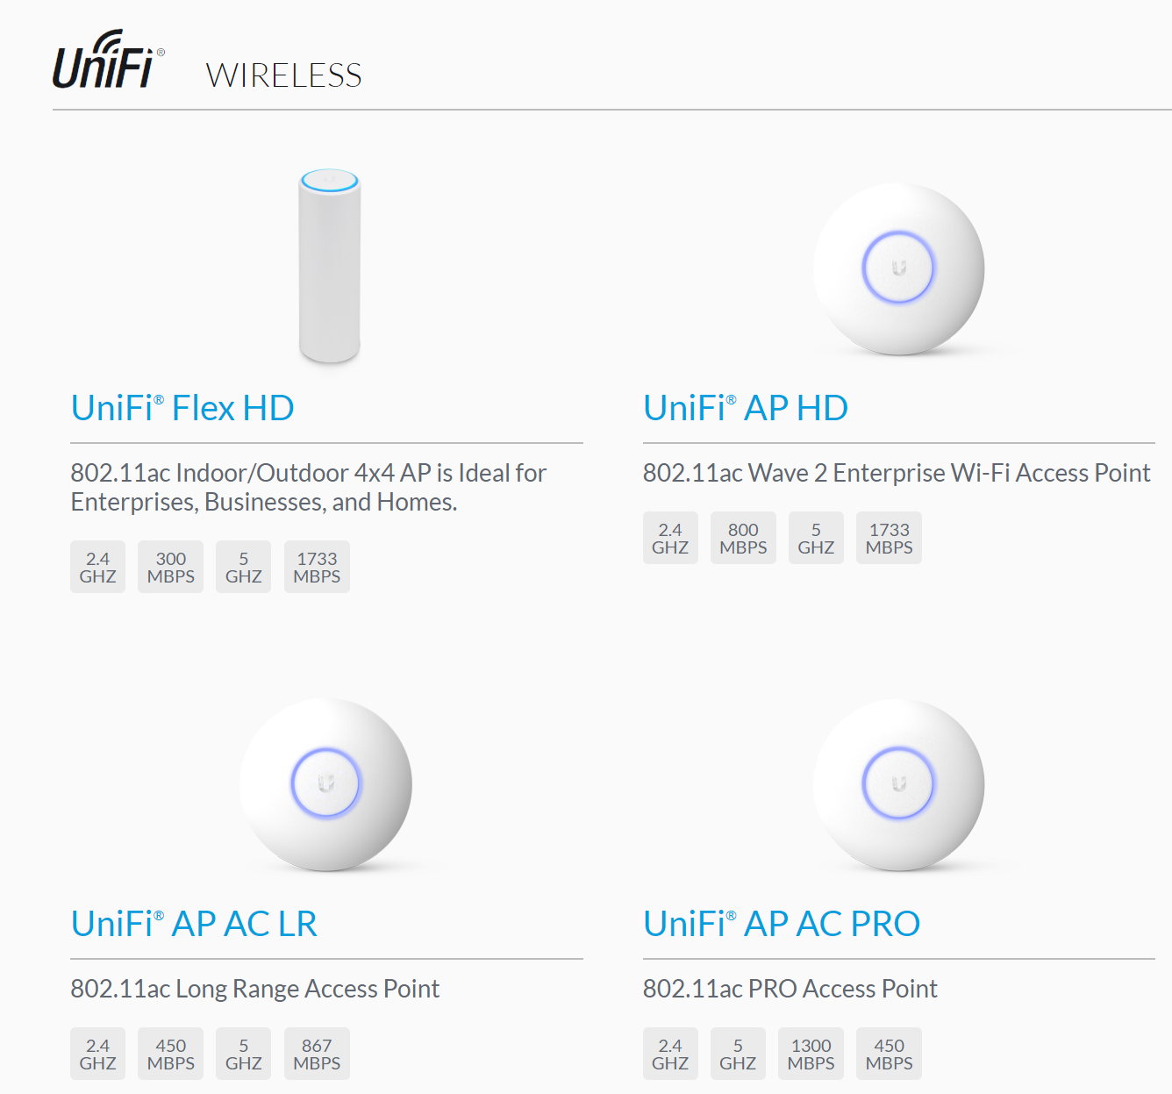Click the Flex HD Indoor/Outdoor description text

coord(309,487)
